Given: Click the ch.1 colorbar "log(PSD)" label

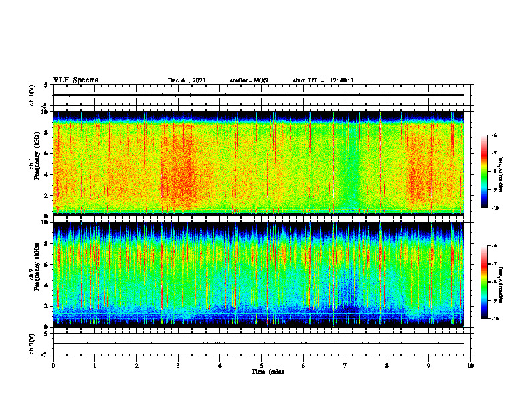Looking at the screenshot, I should tap(501, 175).
